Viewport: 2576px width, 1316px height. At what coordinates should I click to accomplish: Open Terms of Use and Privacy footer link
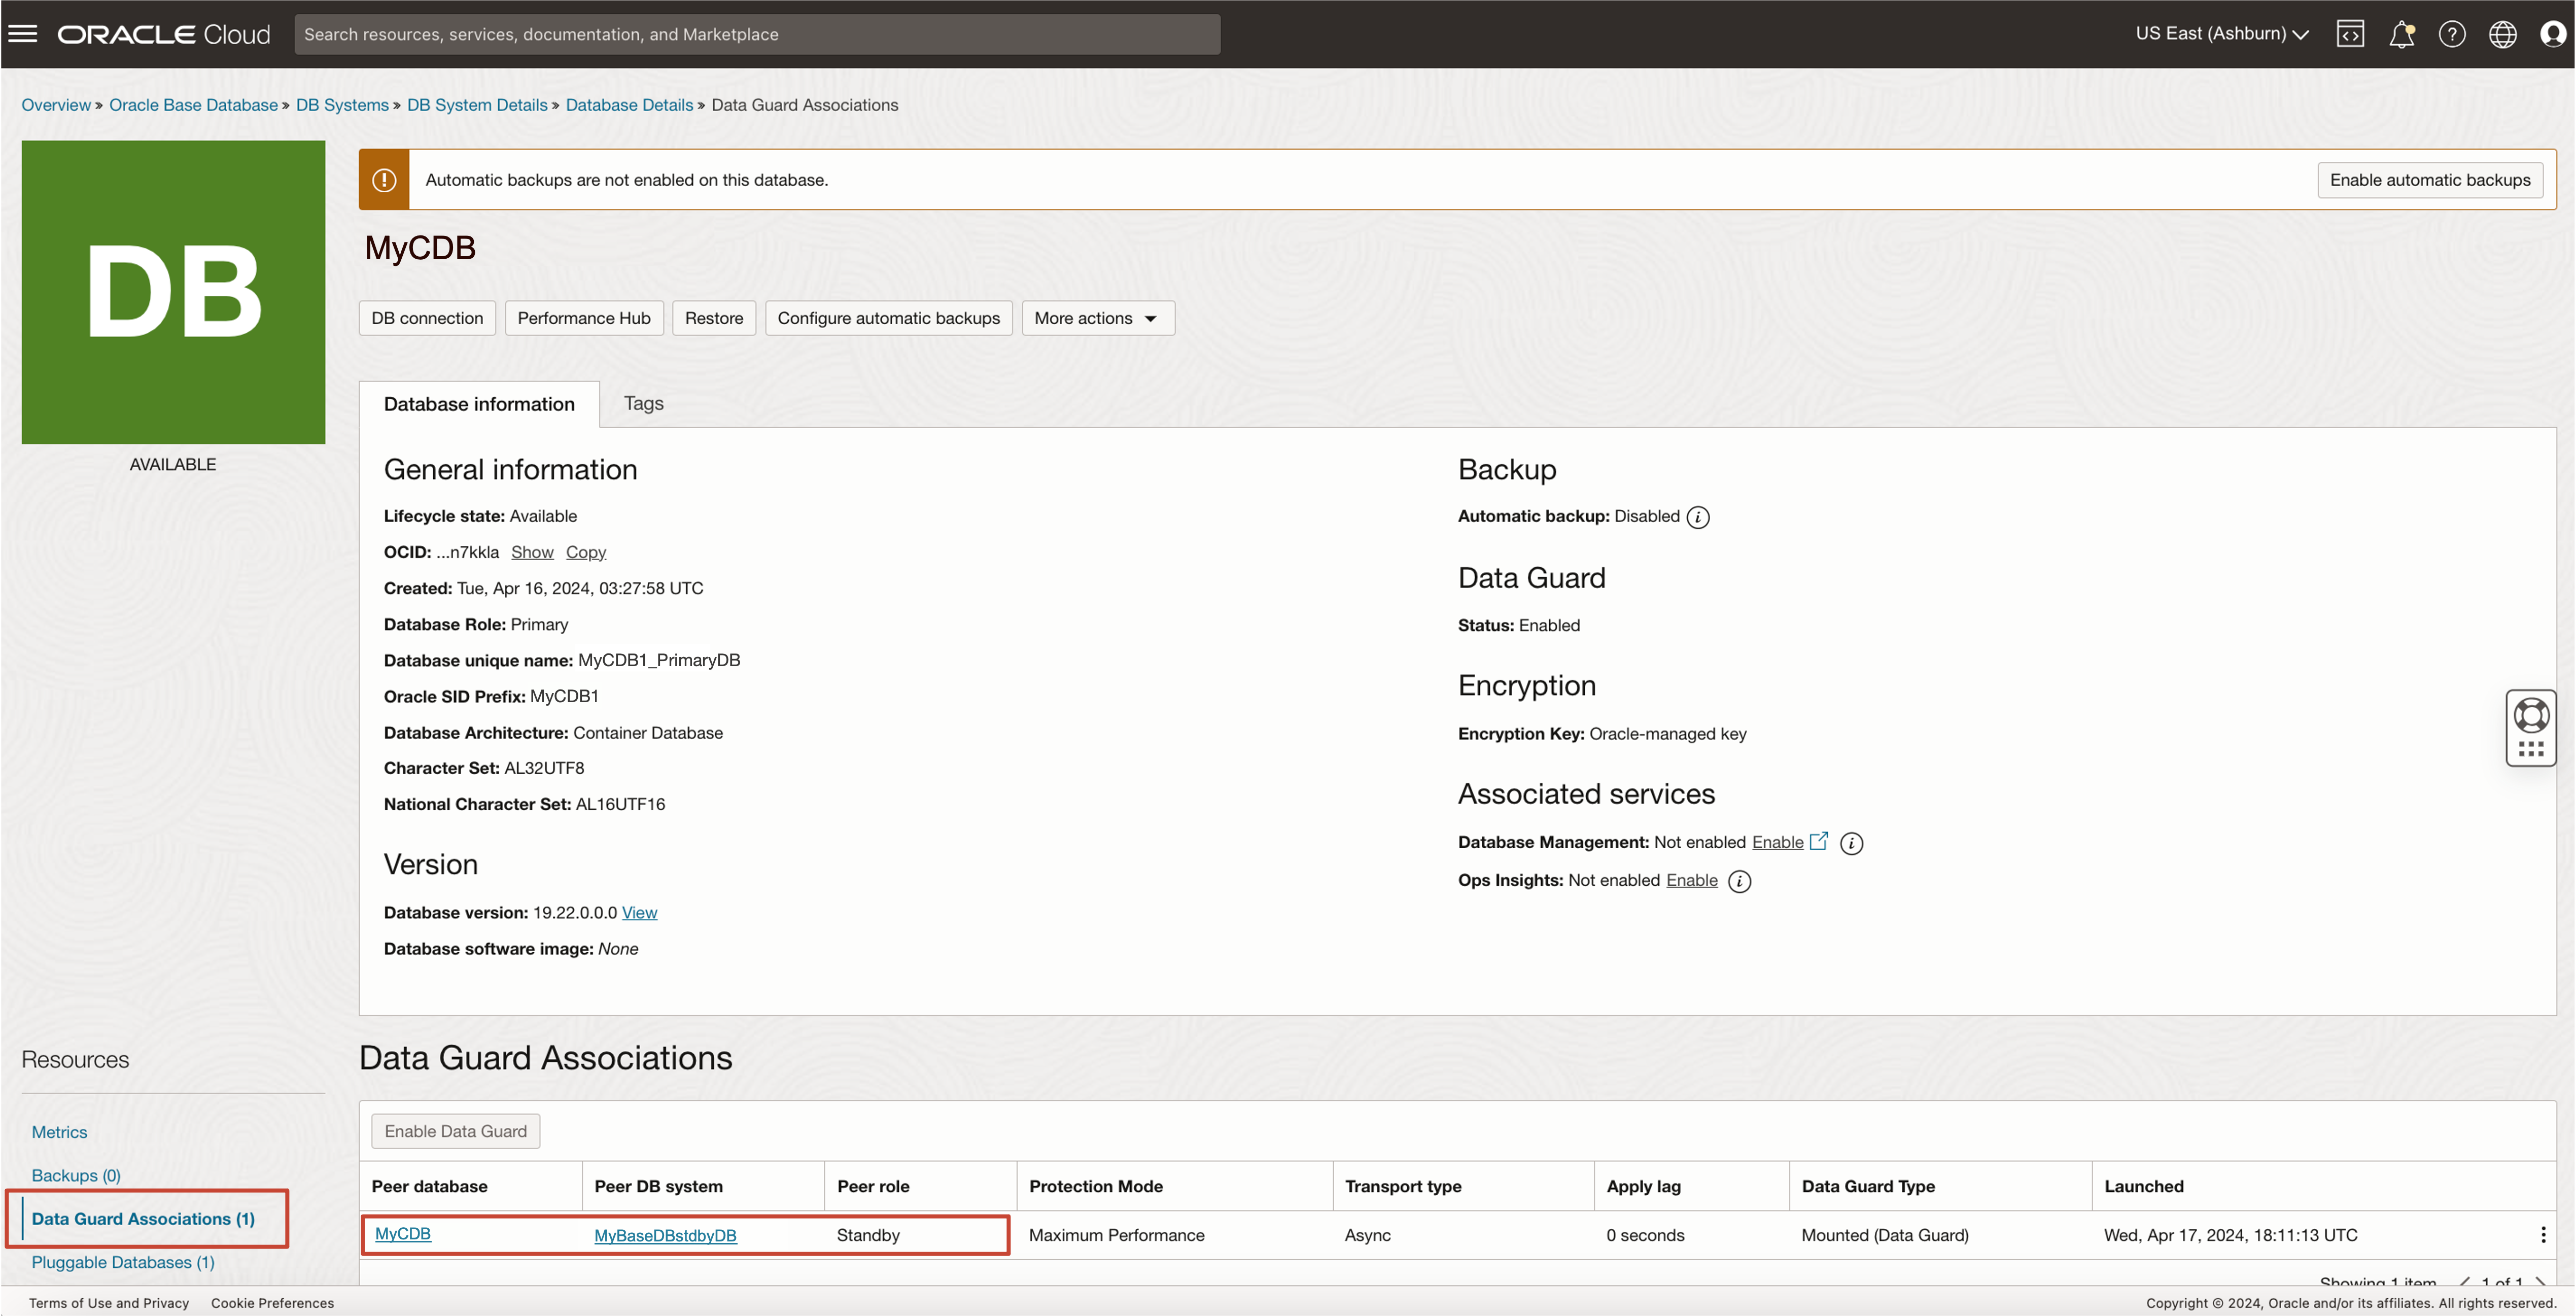point(109,1303)
